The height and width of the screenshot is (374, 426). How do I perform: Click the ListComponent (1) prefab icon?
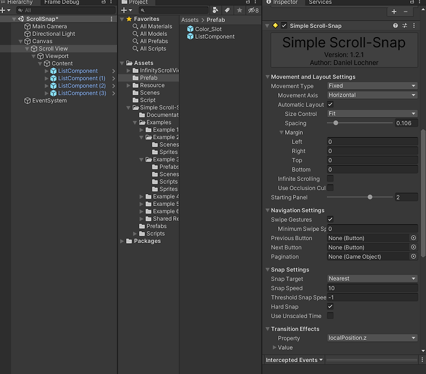tap(53, 79)
